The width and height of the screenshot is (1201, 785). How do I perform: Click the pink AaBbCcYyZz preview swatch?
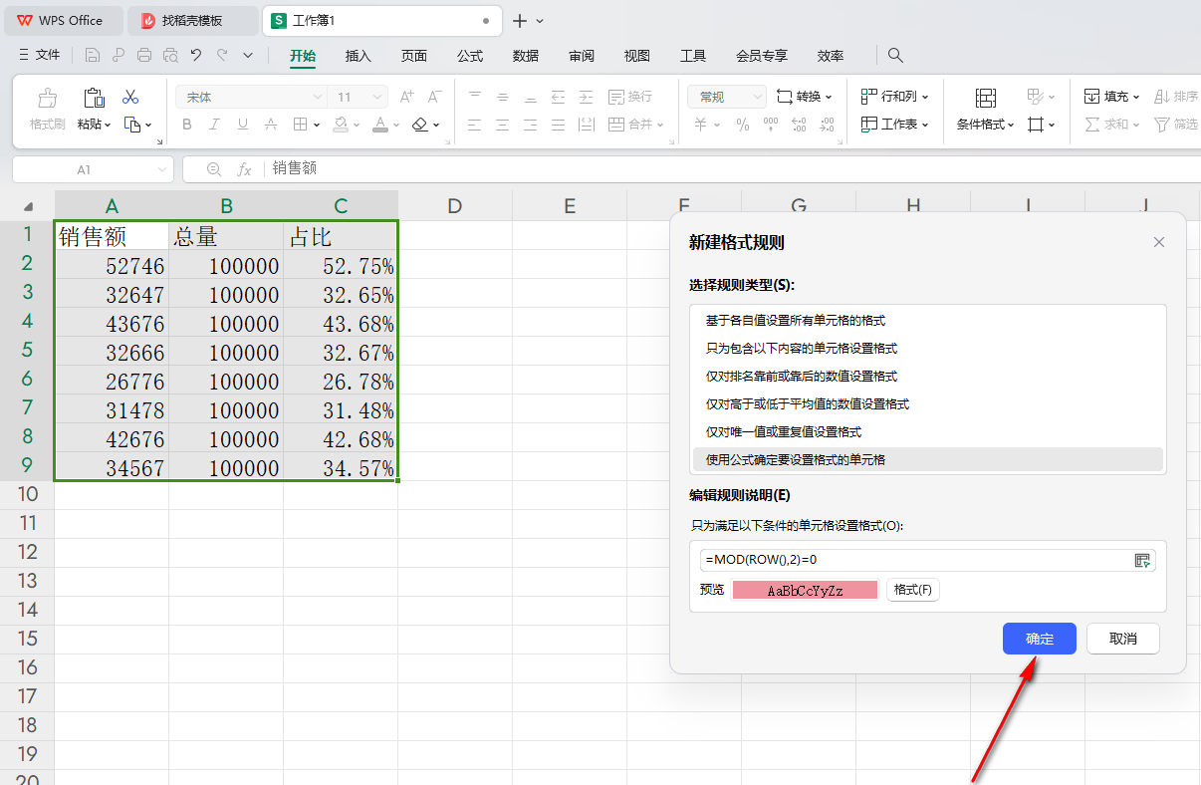[x=805, y=590]
